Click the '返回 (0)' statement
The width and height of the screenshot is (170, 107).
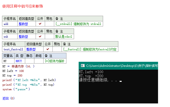[x=8, y=98]
